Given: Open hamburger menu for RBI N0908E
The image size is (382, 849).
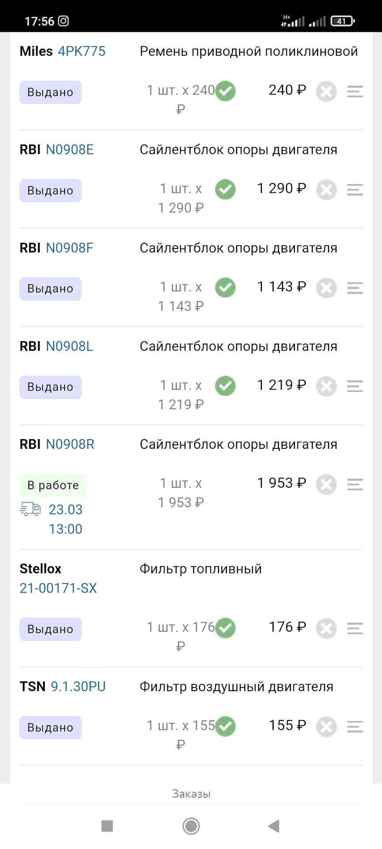Looking at the screenshot, I should coord(355,190).
